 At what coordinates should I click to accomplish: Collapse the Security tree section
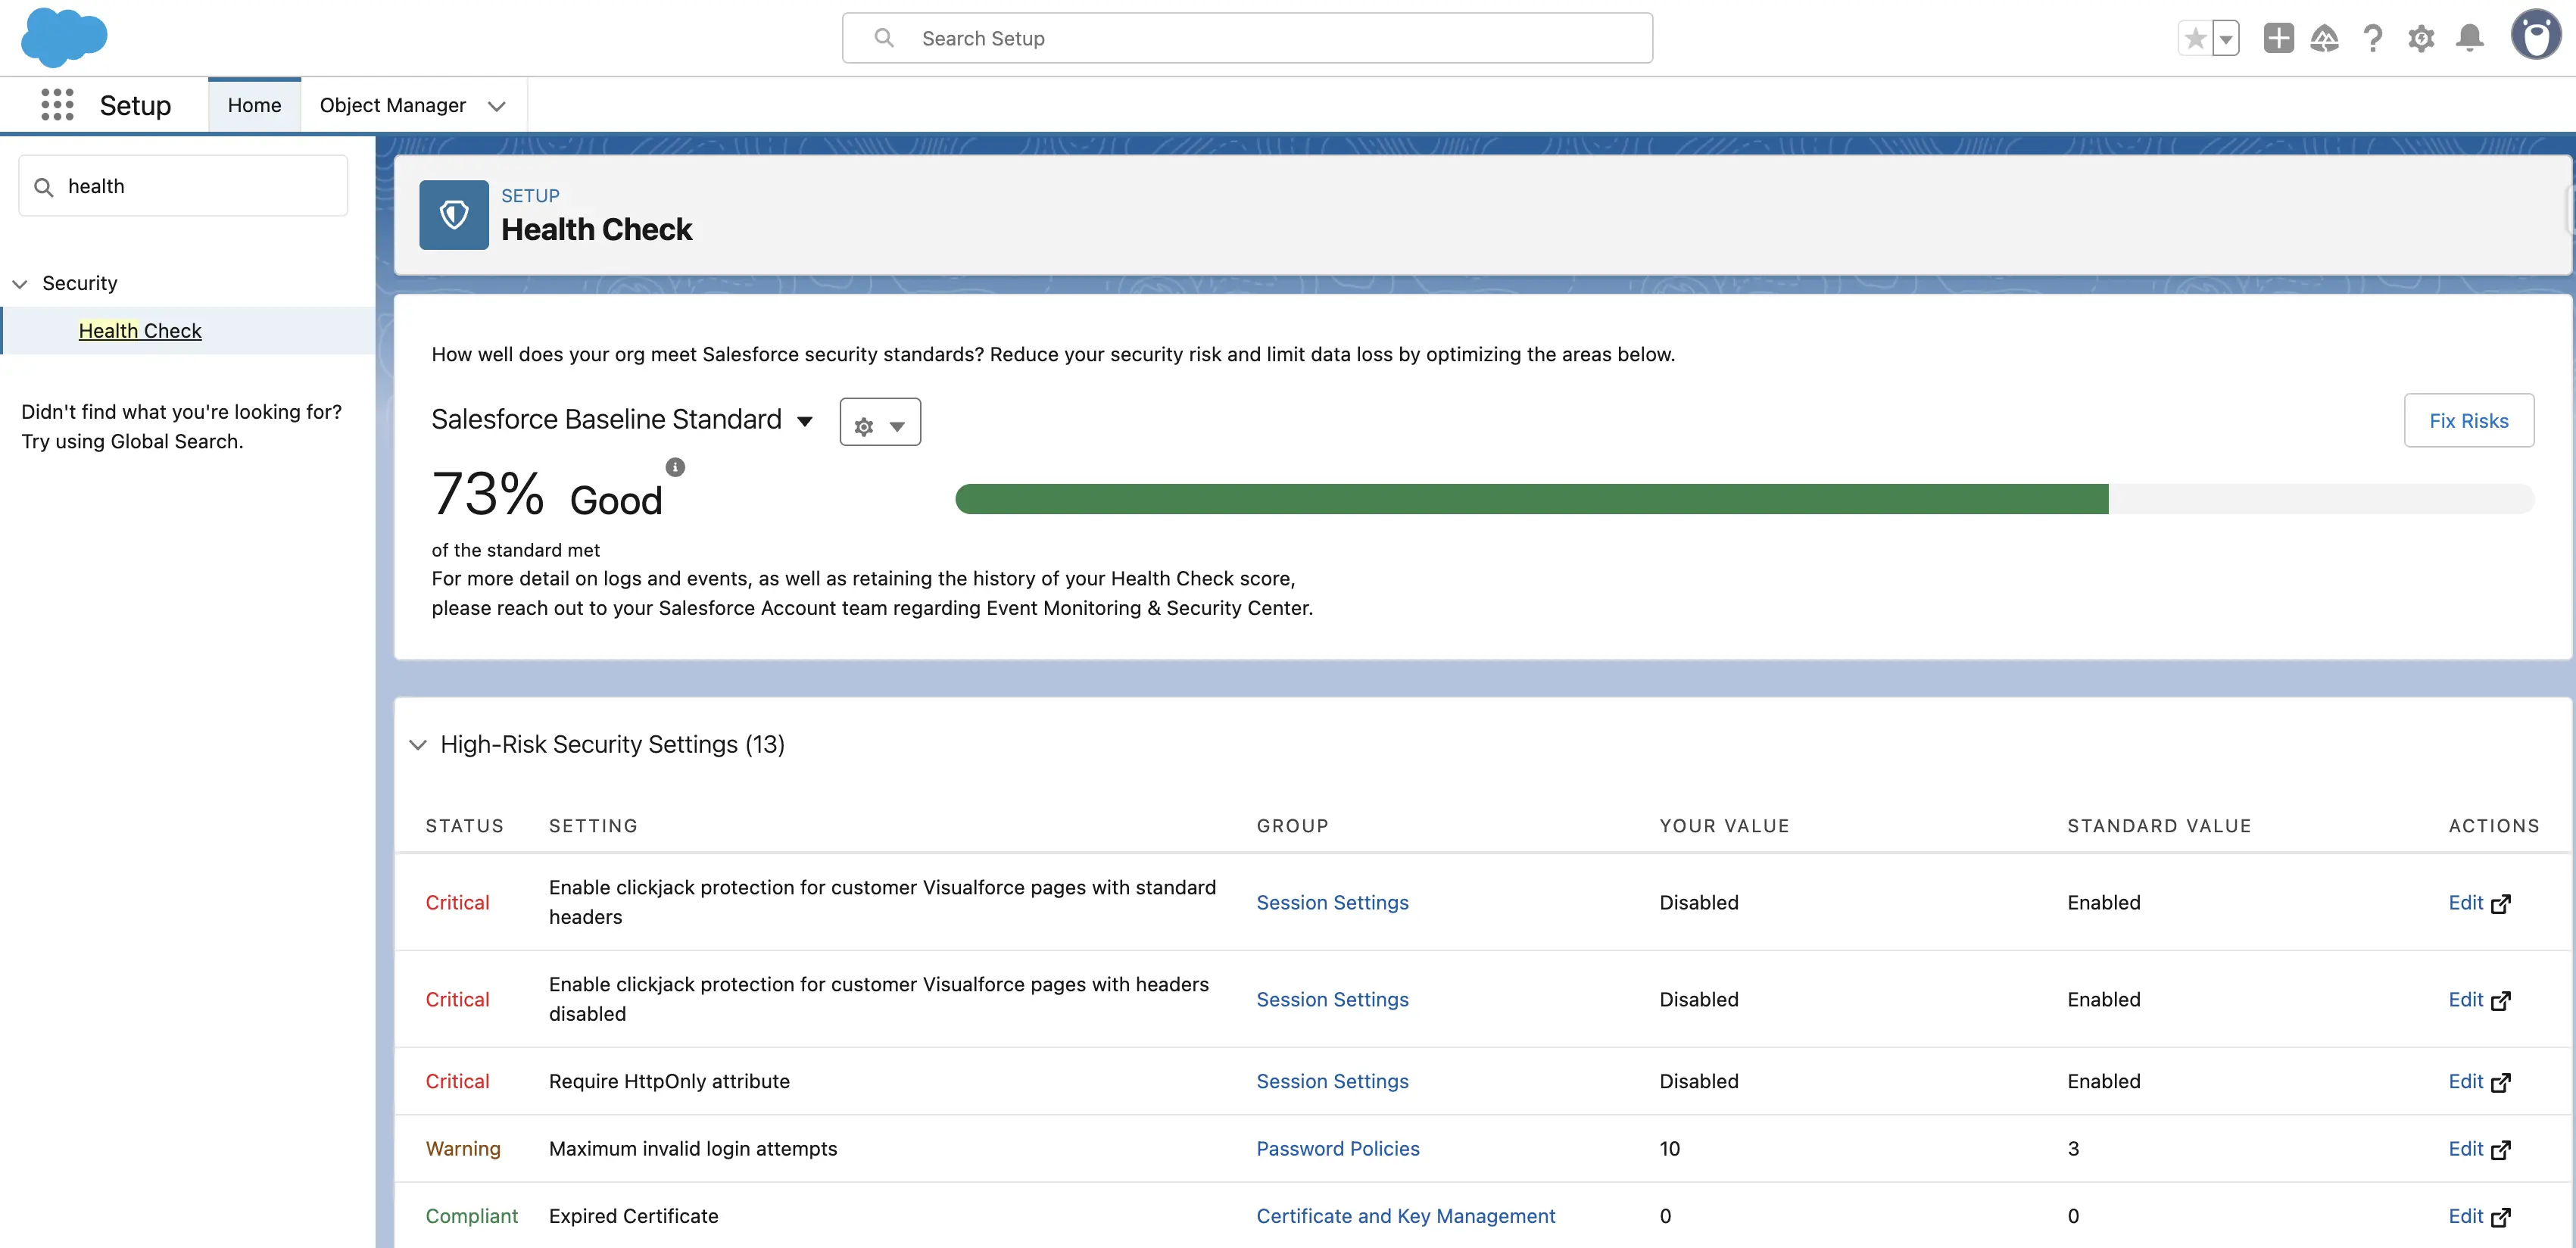point(20,284)
